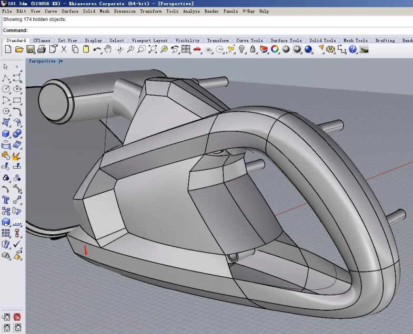Click the Options gear icon
This screenshot has width=413, height=334.
(330, 49)
